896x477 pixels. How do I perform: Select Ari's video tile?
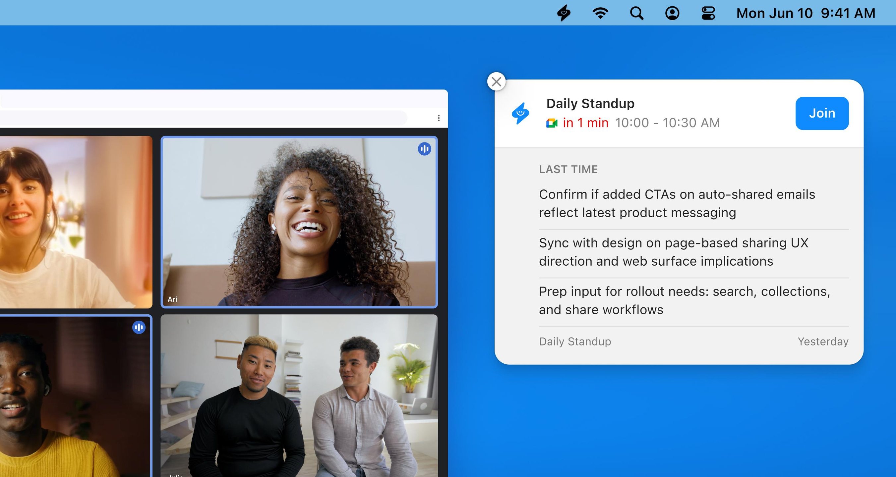click(299, 223)
